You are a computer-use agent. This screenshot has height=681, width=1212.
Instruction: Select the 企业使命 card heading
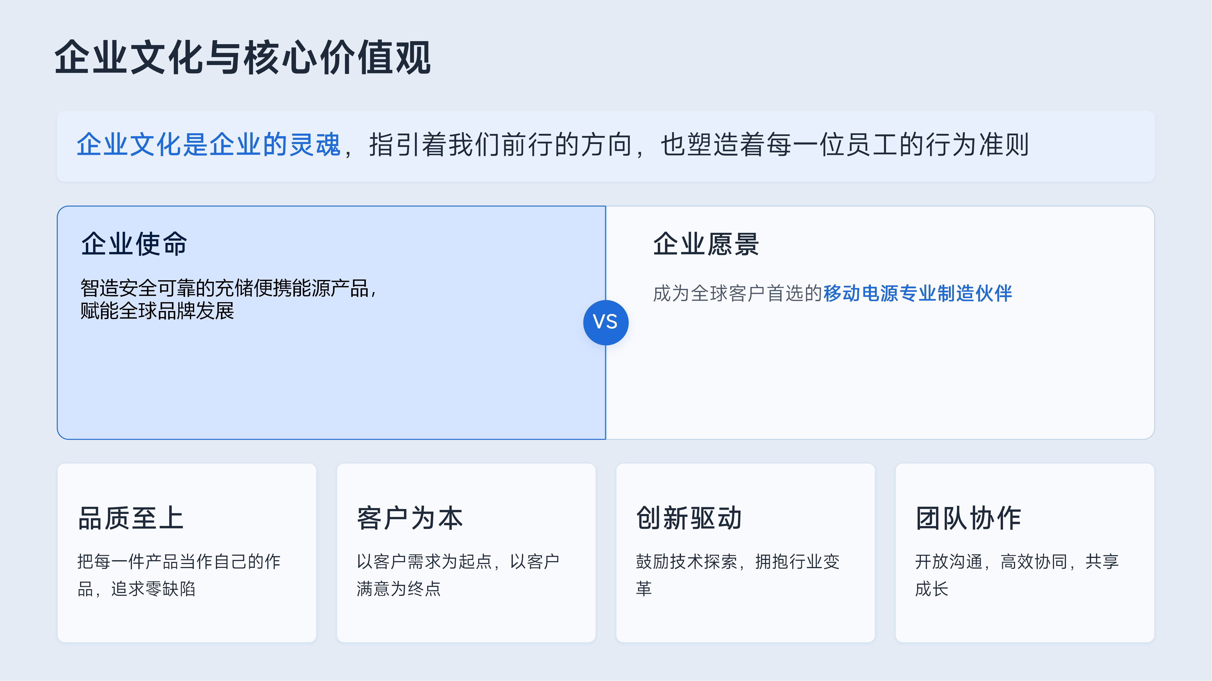coord(134,244)
